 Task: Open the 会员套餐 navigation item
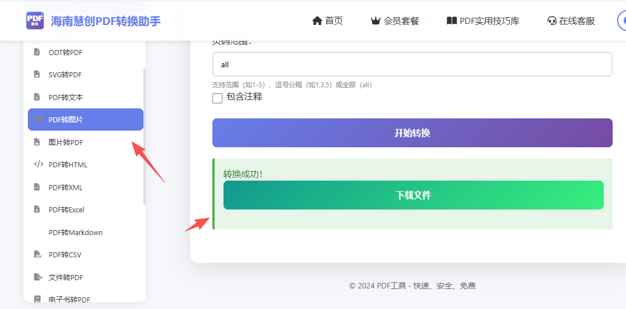click(394, 21)
